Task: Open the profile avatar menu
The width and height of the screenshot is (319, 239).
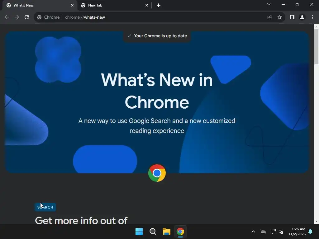Action: 302,17
